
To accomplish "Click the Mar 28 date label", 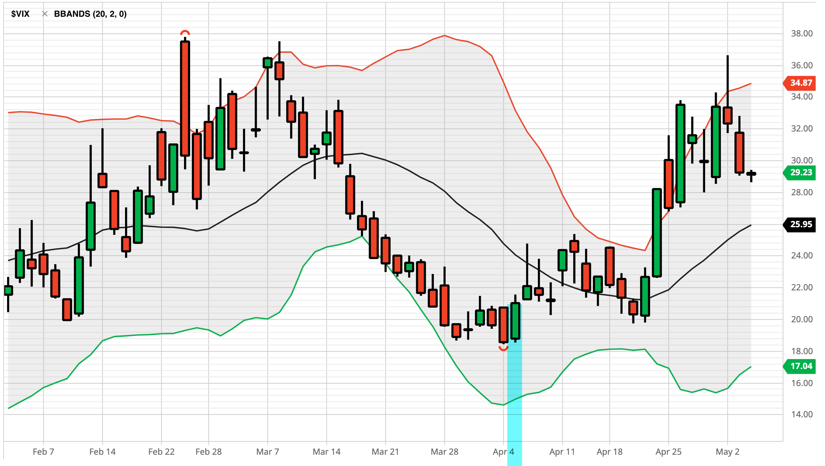I will pyautogui.click(x=444, y=451).
